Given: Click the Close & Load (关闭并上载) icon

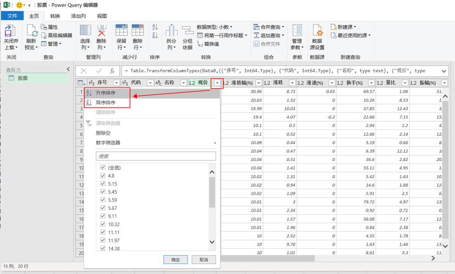Looking at the screenshot, I should [x=10, y=31].
